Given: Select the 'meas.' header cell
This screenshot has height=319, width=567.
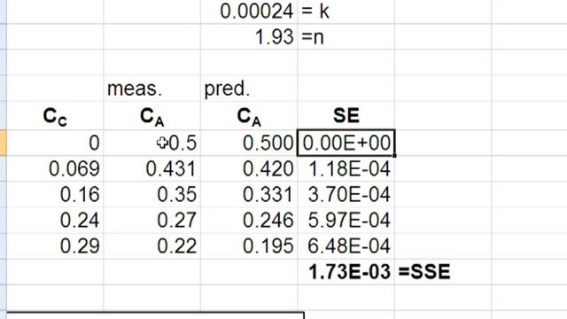Looking at the screenshot, I should click(151, 89).
